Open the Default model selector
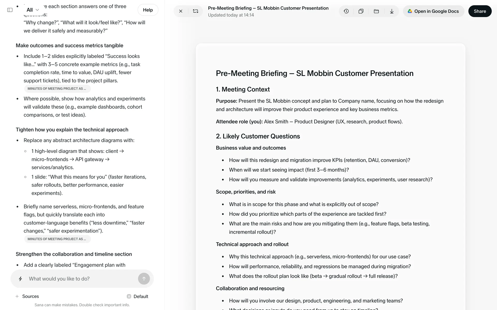The width and height of the screenshot is (497, 310). pos(137,296)
